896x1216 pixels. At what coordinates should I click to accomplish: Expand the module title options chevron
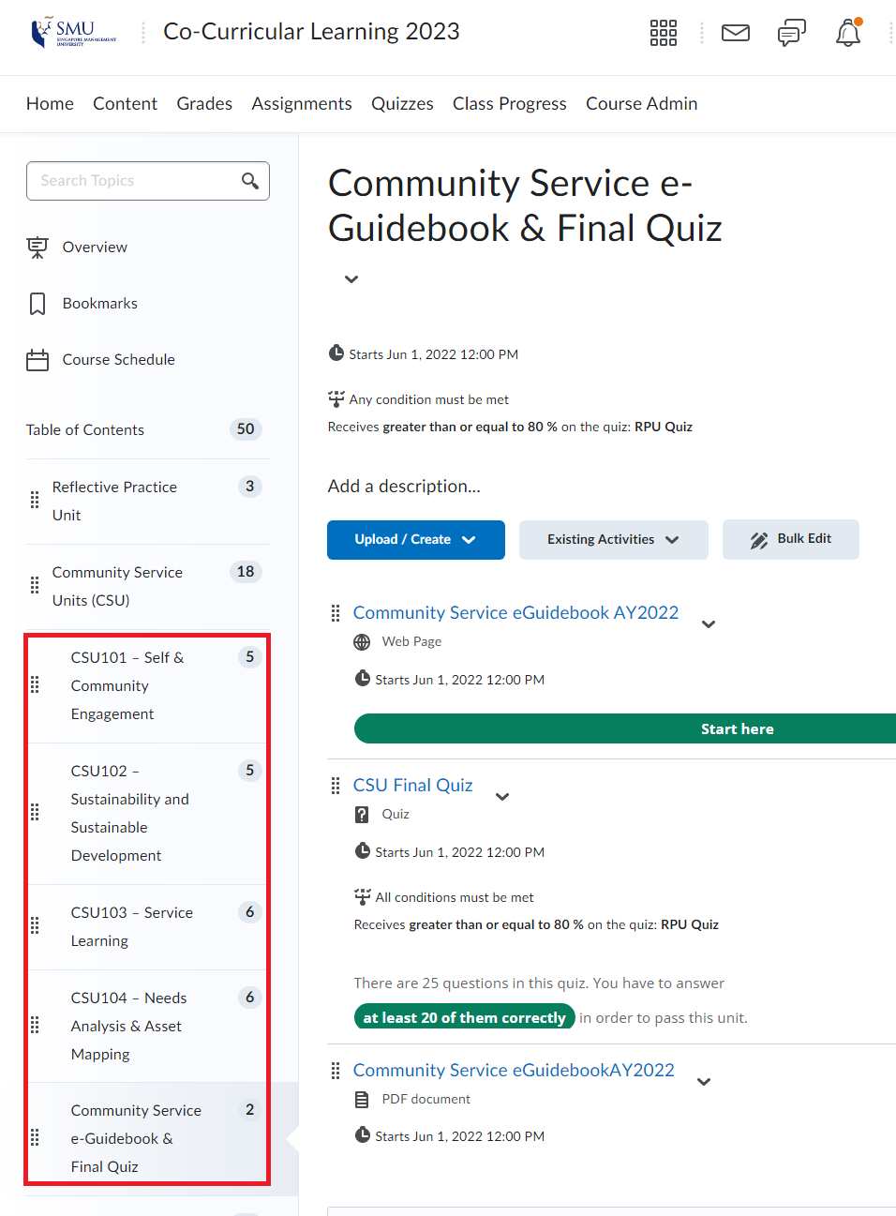click(351, 279)
